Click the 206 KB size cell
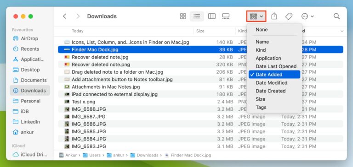The height and width of the screenshot is (167, 353). tap(224, 72)
